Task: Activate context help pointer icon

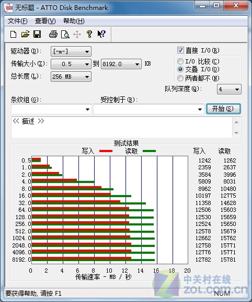Action: tap(101, 34)
